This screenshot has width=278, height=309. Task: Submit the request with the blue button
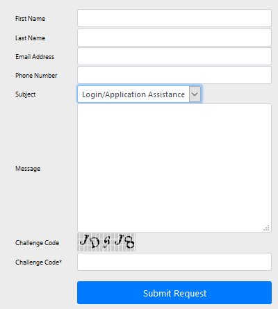174,293
